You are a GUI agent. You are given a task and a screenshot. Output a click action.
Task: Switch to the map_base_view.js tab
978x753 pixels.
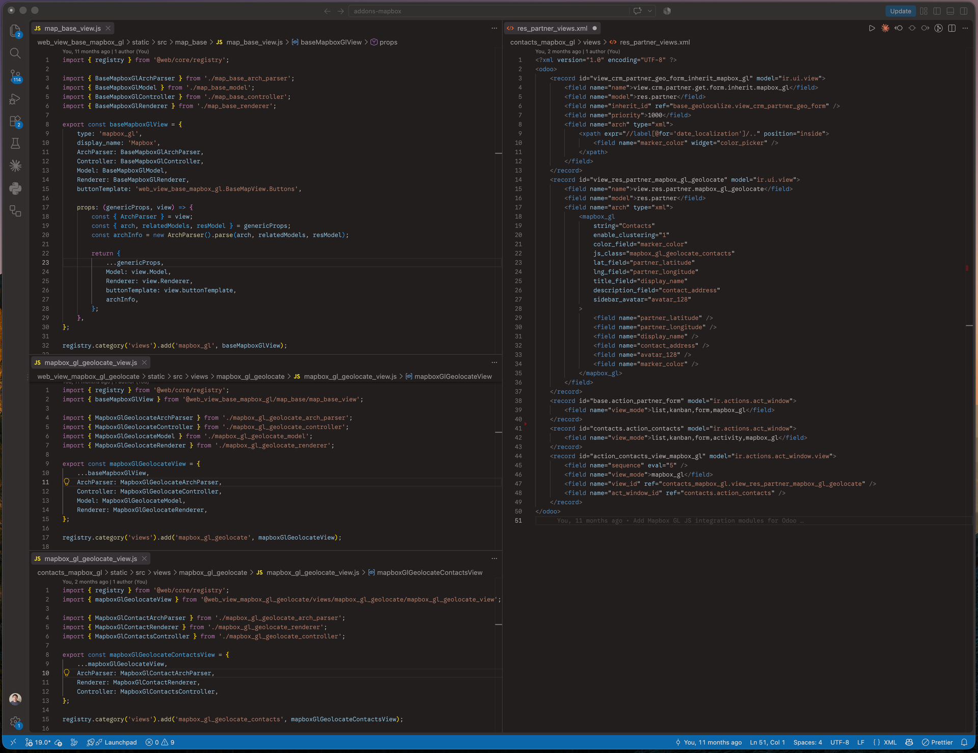72,29
